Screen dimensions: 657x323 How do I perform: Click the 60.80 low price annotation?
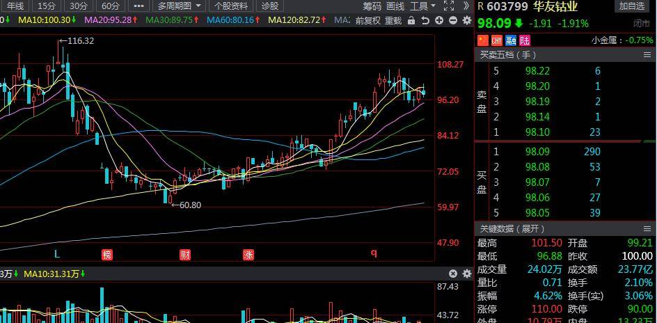187,205
